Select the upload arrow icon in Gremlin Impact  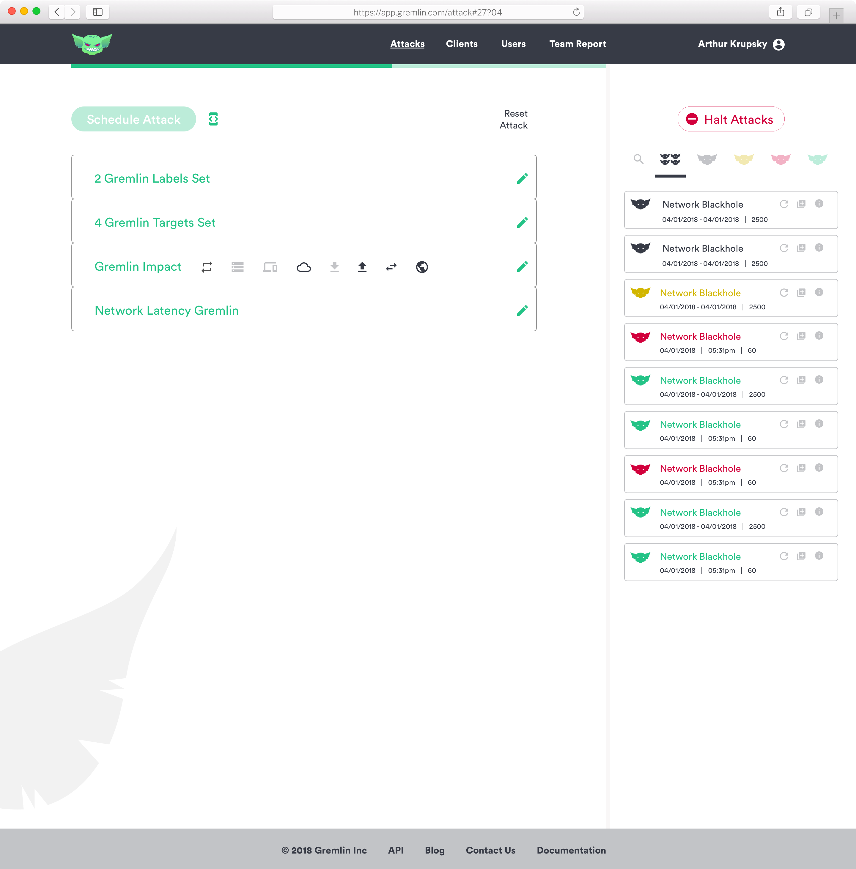click(x=362, y=267)
